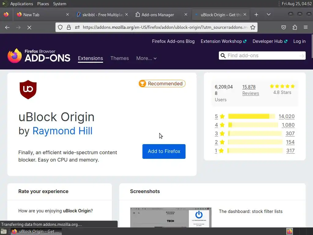Open the dashboard screenshot thumbnail
The height and width of the screenshot is (235, 313).
tap(171, 217)
